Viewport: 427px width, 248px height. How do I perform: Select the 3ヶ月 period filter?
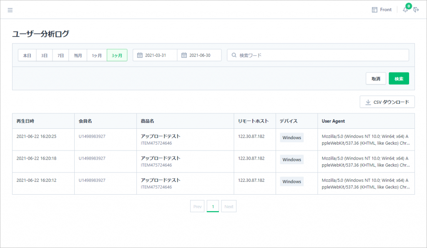coord(117,55)
